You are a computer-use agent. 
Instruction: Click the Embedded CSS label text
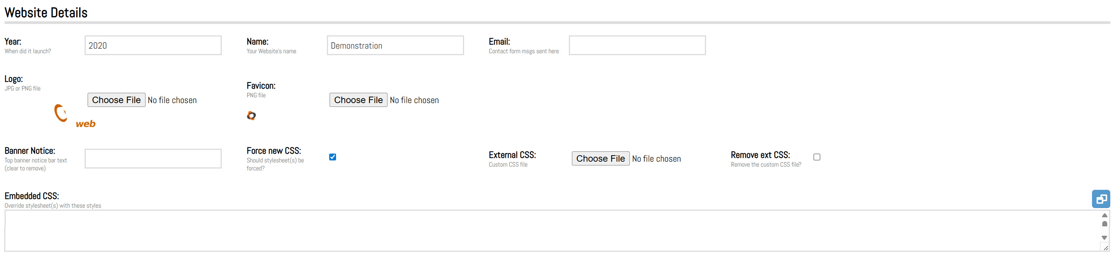(x=32, y=196)
